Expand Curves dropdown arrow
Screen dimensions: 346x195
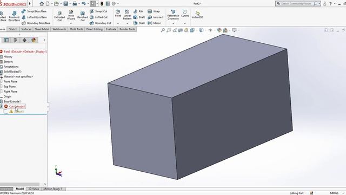tap(185, 23)
